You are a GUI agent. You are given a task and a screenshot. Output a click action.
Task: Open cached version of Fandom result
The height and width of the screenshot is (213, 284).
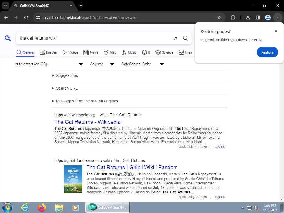[220, 197]
